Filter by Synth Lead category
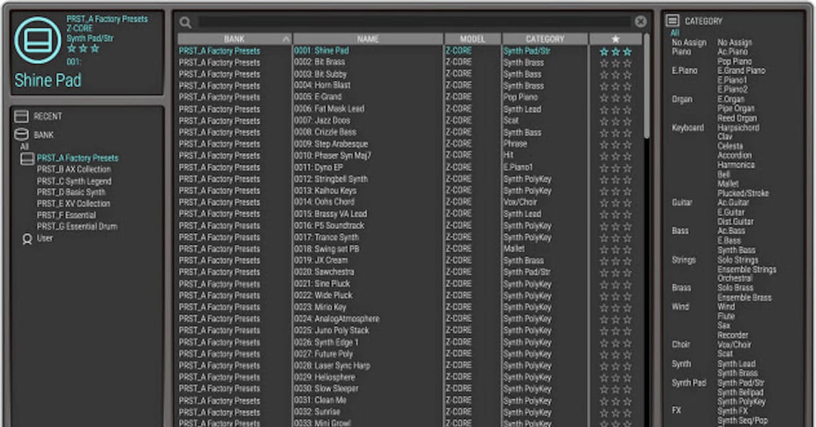The image size is (816, 427). (736, 364)
